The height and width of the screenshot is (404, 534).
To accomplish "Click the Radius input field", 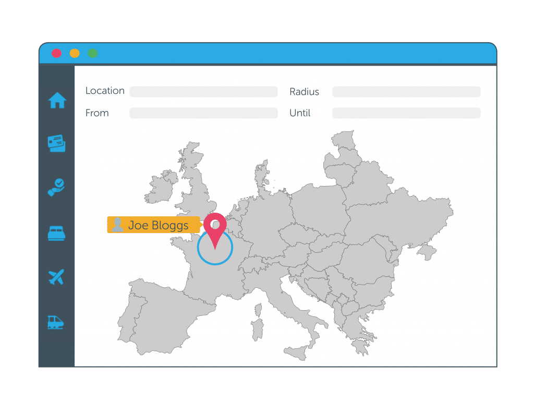I will pyautogui.click(x=406, y=92).
